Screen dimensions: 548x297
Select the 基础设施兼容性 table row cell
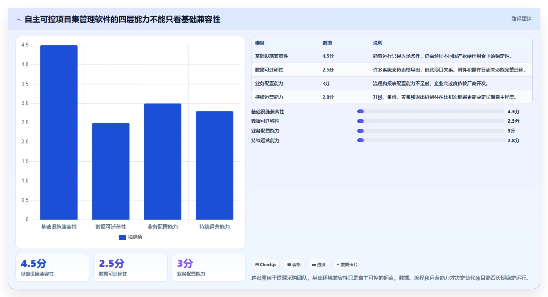coord(271,56)
